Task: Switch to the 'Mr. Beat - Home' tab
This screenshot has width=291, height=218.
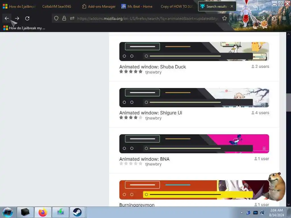Action: 137,7
